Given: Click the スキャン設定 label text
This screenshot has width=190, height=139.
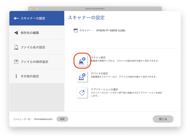Looking at the screenshot, I should coord(98,58).
